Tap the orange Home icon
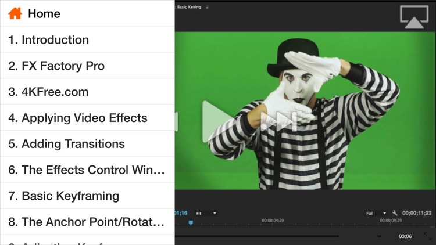This screenshot has width=436, height=245. click(15, 13)
